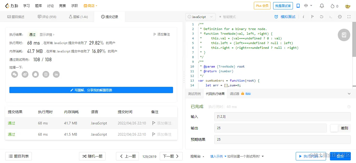
Task: Open editor settings gear icon
Action: click(x=340, y=17)
